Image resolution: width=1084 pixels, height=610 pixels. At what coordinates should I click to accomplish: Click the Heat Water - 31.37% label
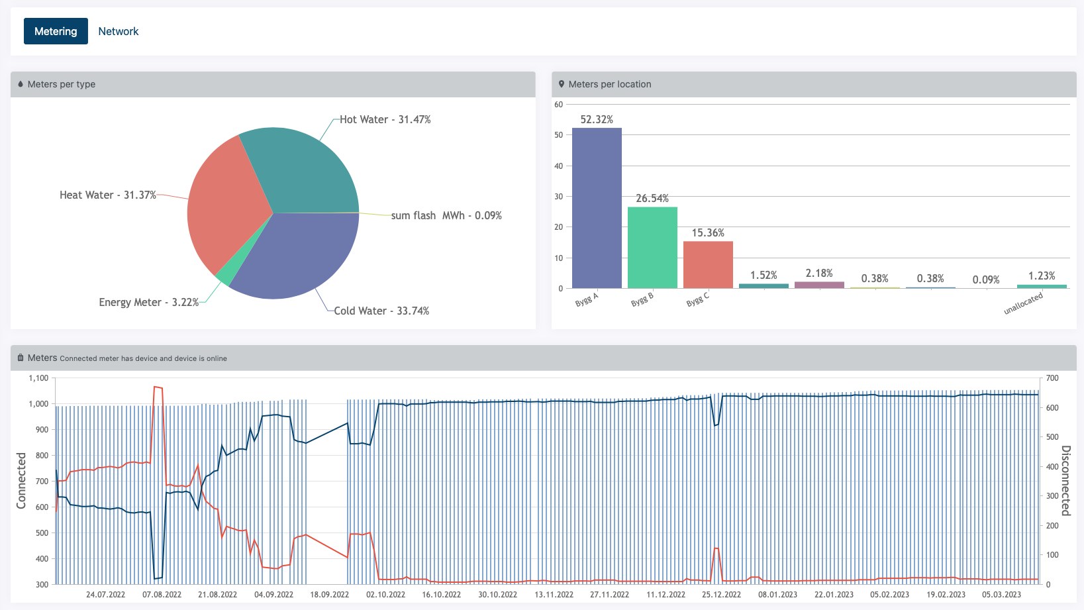coord(108,195)
